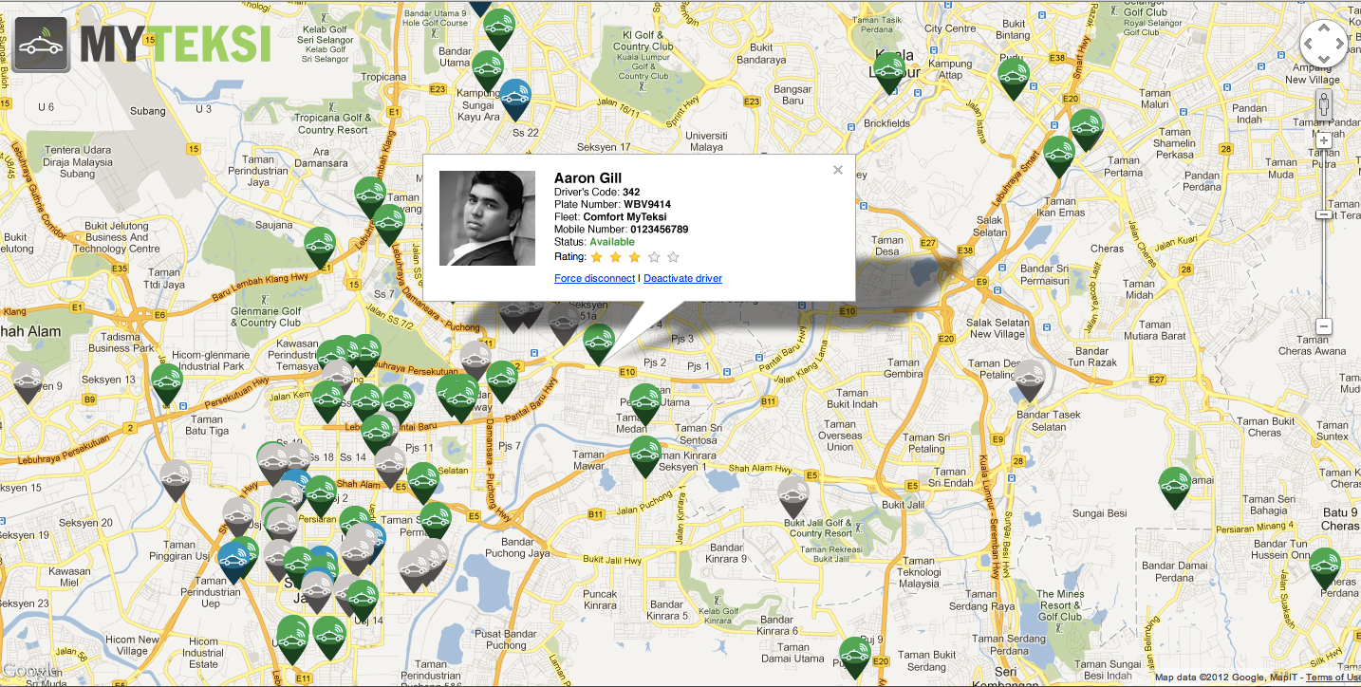The height and width of the screenshot is (687, 1361).
Task: Zoom in with the map plus button
Action: pos(1324,140)
